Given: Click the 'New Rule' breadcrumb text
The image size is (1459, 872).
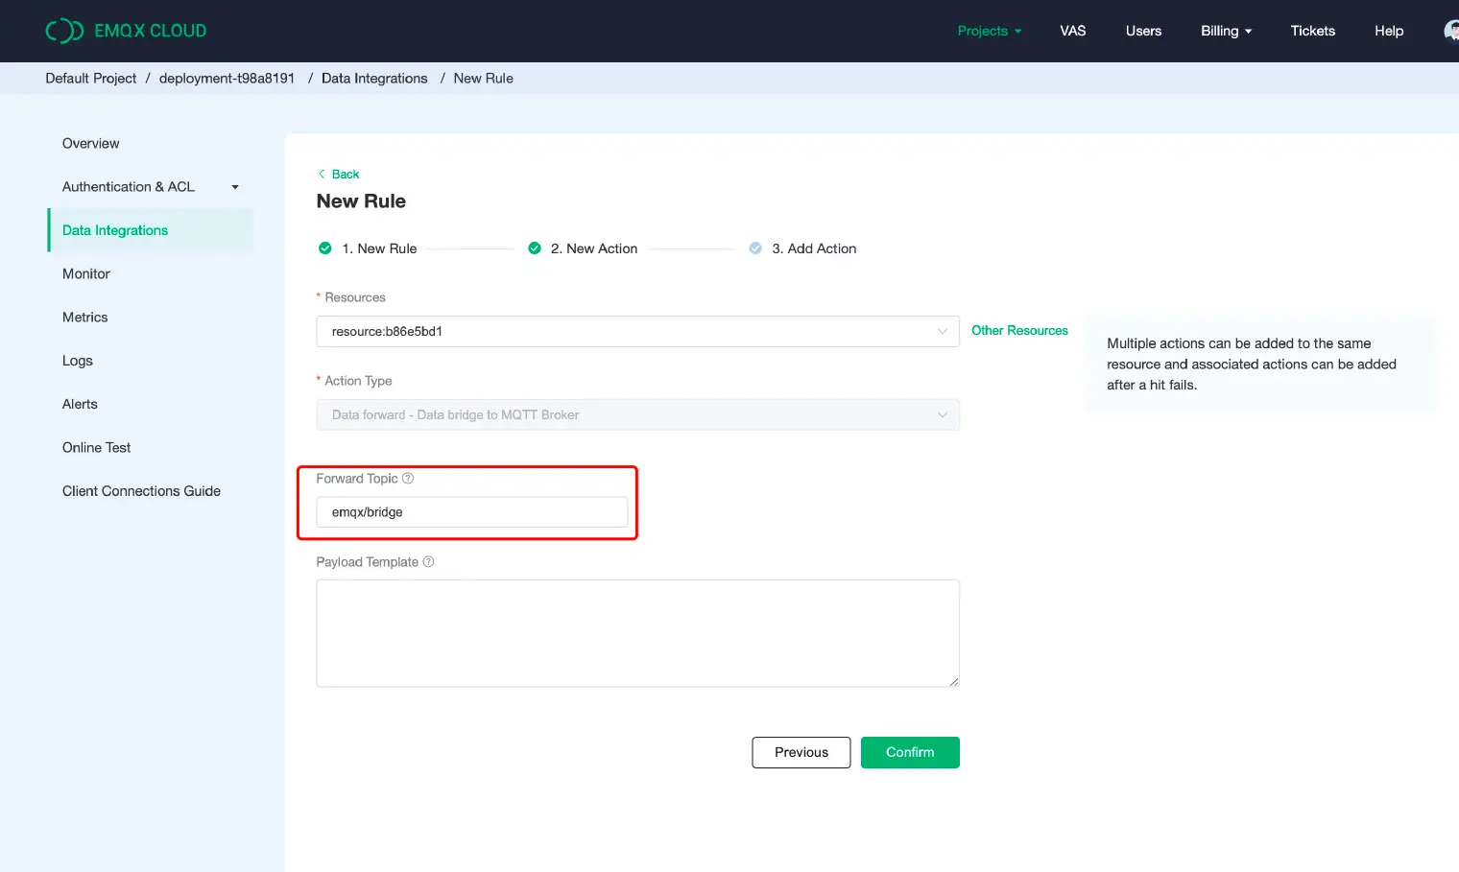Looking at the screenshot, I should 483,79.
